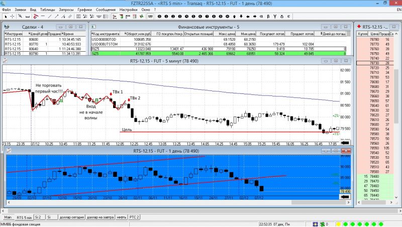The height and width of the screenshot is (227, 402).
Task: Insert the gamma symbol marker
Action: pos(275,17)
